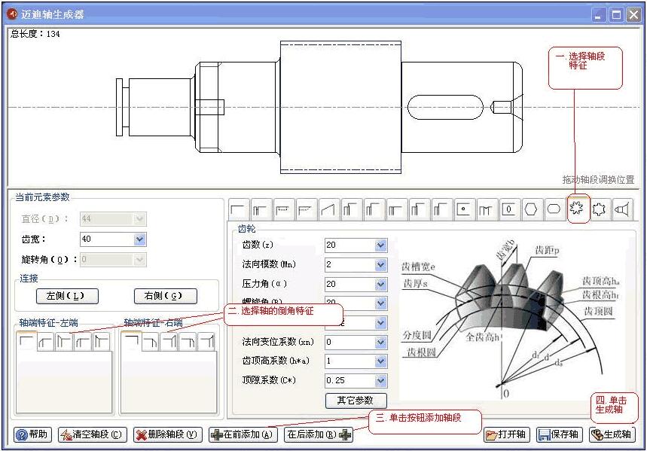Generate the shaft with 生成轴
Viewport: 647px width, 451px height.
[612, 434]
